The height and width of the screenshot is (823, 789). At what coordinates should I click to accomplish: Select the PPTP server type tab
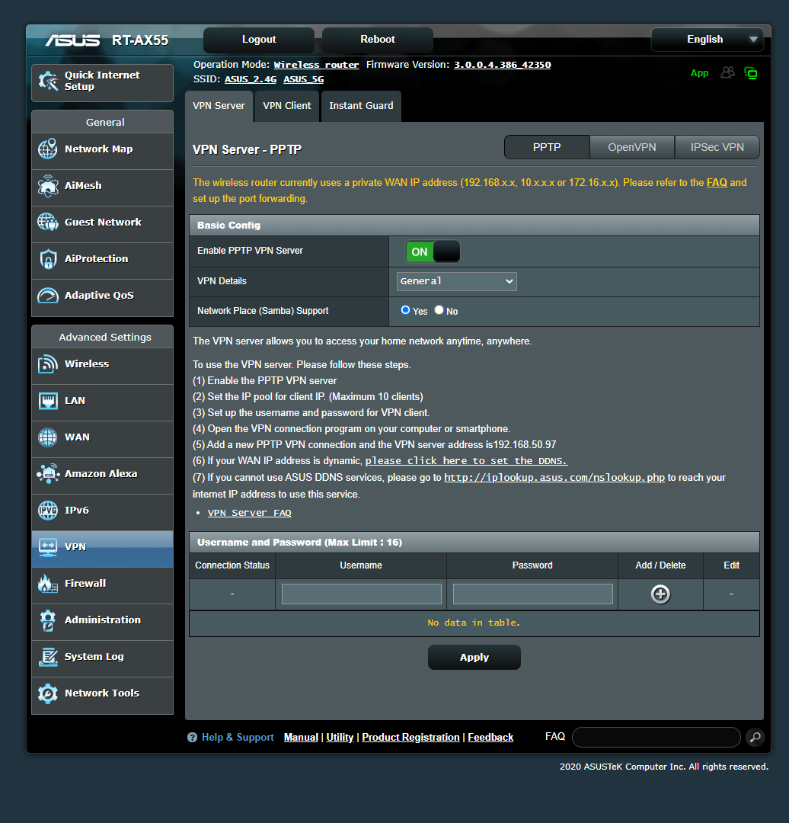(x=547, y=148)
